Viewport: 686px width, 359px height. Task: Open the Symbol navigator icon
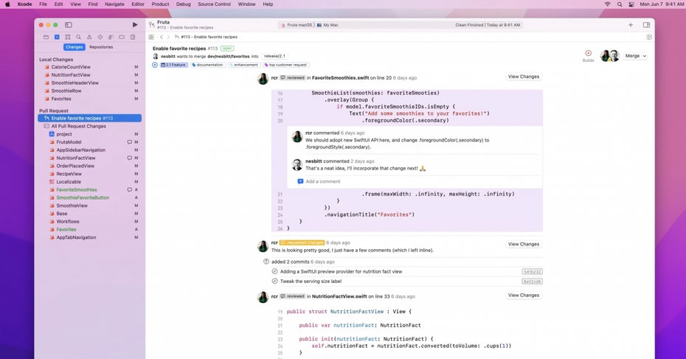(x=67, y=37)
